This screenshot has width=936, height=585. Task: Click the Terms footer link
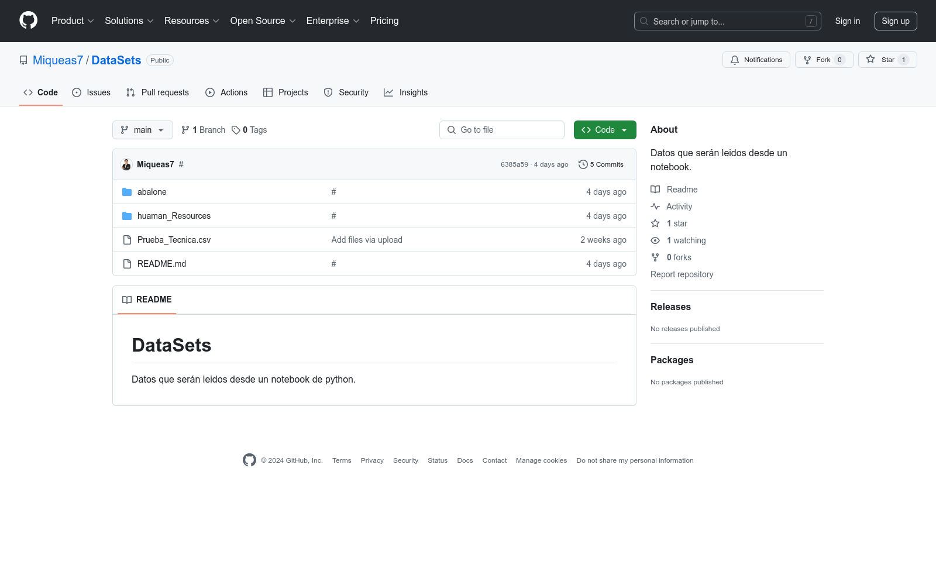(x=342, y=460)
